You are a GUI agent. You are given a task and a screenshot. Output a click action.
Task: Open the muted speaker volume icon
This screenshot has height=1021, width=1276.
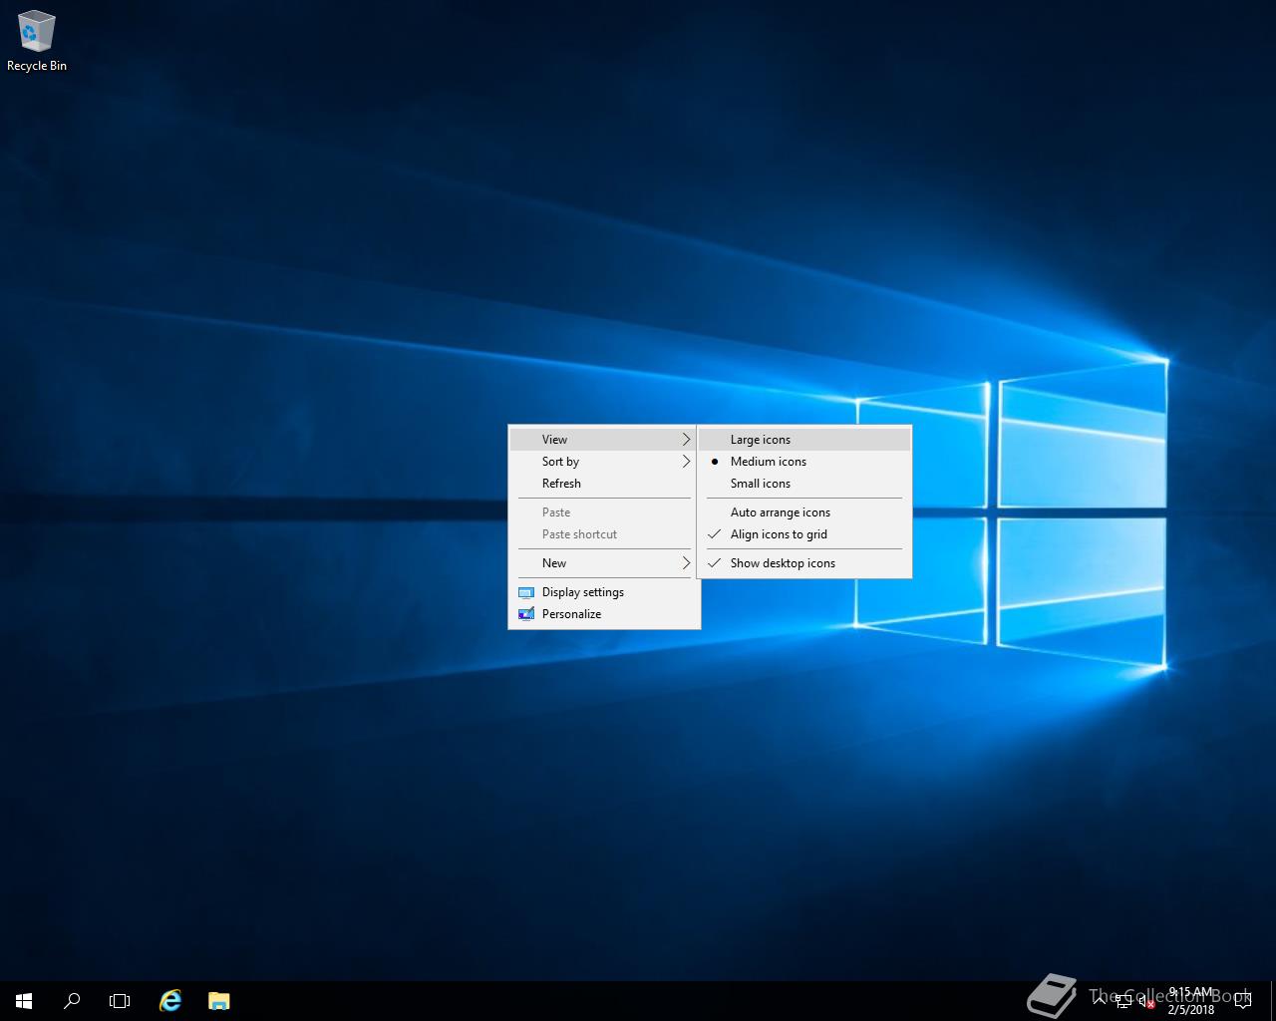(1146, 1002)
